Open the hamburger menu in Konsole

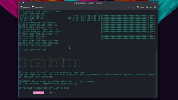coord(155,7)
